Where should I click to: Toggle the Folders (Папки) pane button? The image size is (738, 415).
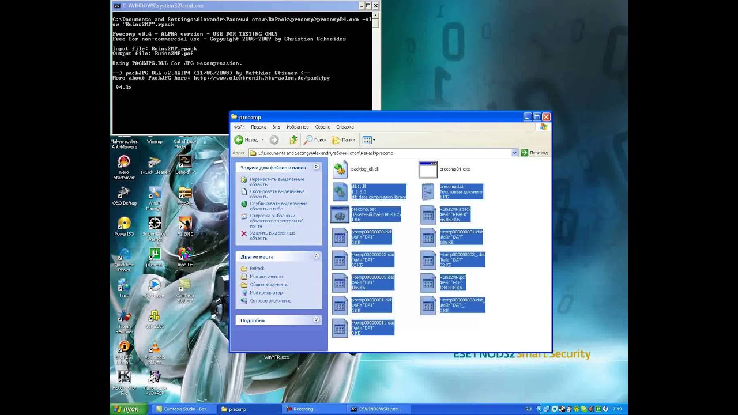click(344, 139)
